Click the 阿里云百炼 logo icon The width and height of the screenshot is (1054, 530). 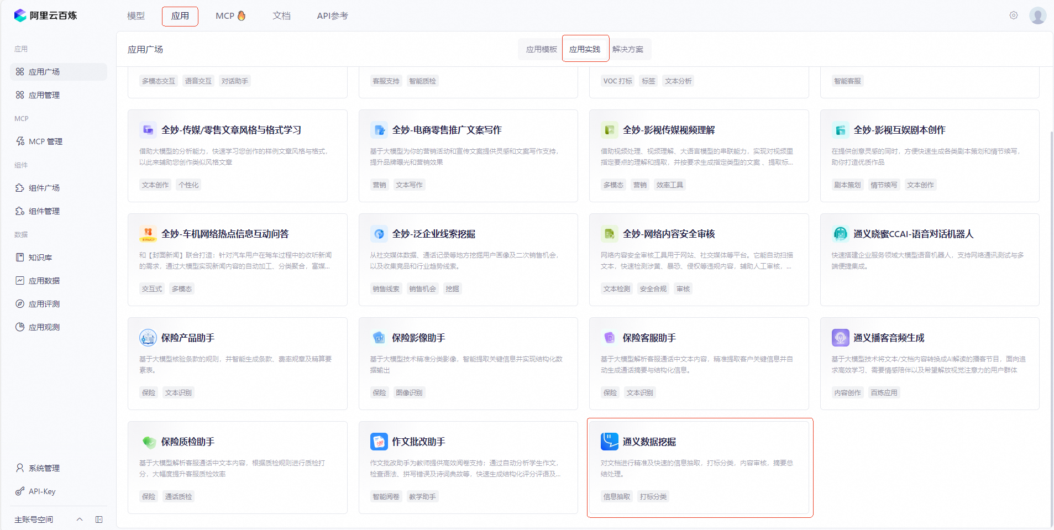20,15
